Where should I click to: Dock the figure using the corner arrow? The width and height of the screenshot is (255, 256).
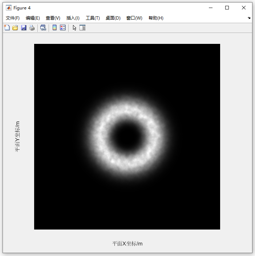249,18
